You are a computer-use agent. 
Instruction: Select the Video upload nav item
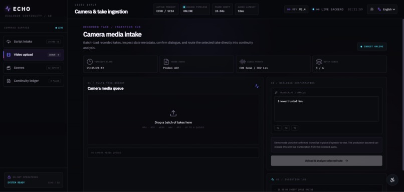pyautogui.click(x=34, y=55)
